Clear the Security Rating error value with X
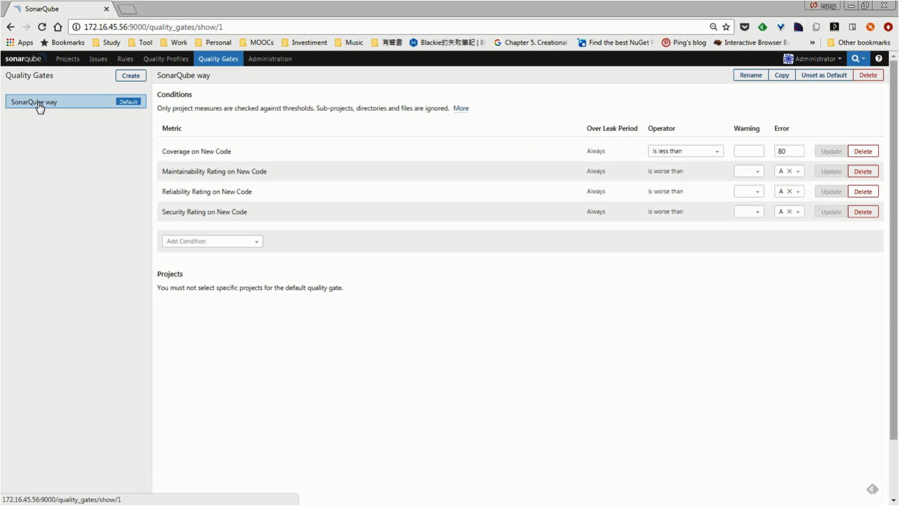Image resolution: width=899 pixels, height=506 pixels. pos(790,212)
